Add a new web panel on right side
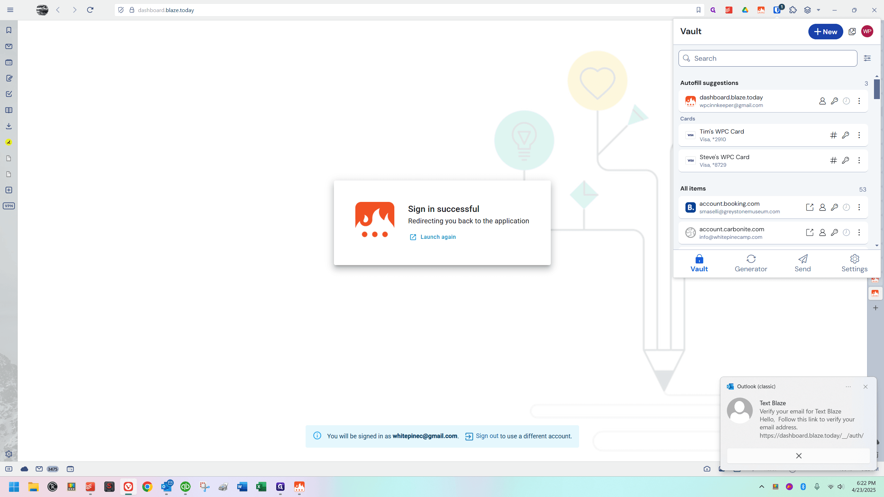This screenshot has height=497, width=884. coord(875,308)
